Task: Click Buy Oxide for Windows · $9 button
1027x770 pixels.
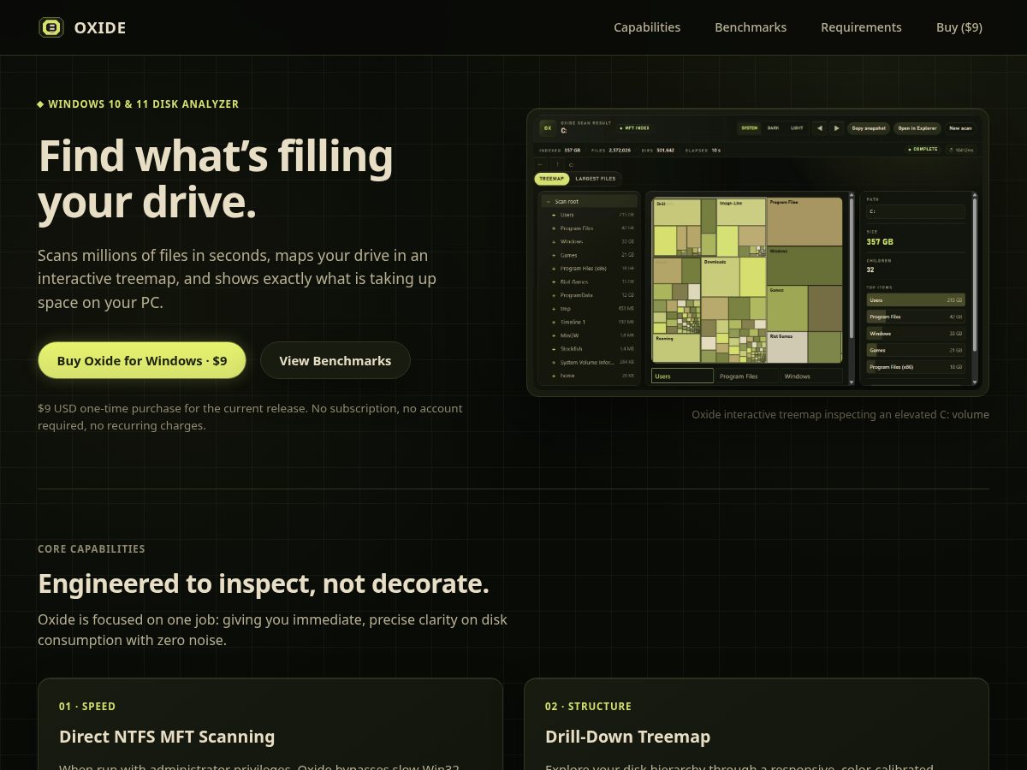Action: [x=142, y=360]
